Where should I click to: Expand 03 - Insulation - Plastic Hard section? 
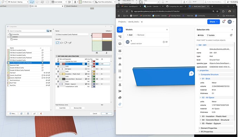214,116
